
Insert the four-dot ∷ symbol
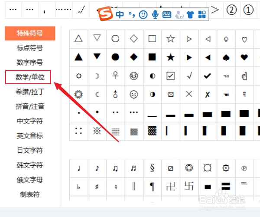[78, 131]
